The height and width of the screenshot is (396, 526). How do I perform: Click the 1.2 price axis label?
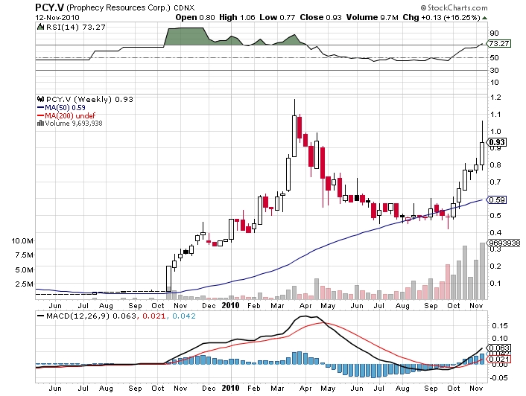(x=495, y=98)
